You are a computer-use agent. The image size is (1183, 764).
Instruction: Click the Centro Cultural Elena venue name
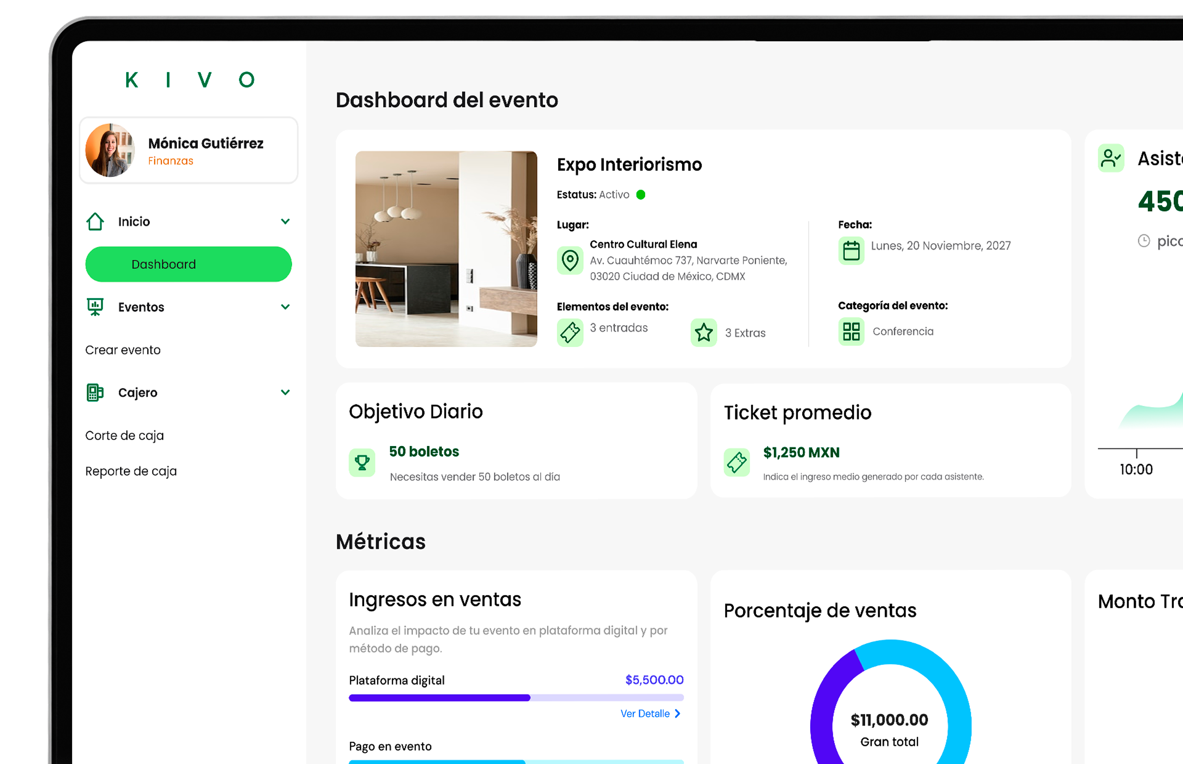(x=643, y=244)
